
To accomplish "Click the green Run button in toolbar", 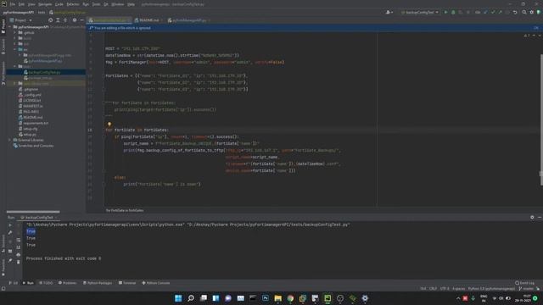I will (445, 12).
